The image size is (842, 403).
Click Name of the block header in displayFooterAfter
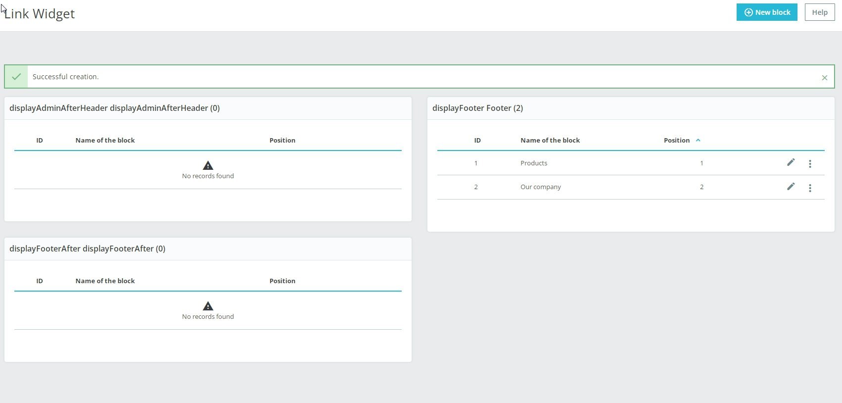(105, 281)
